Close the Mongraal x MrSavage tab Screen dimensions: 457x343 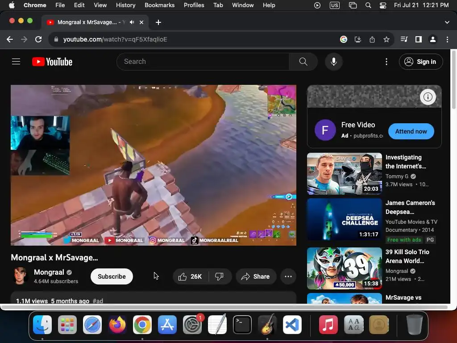pos(141,22)
